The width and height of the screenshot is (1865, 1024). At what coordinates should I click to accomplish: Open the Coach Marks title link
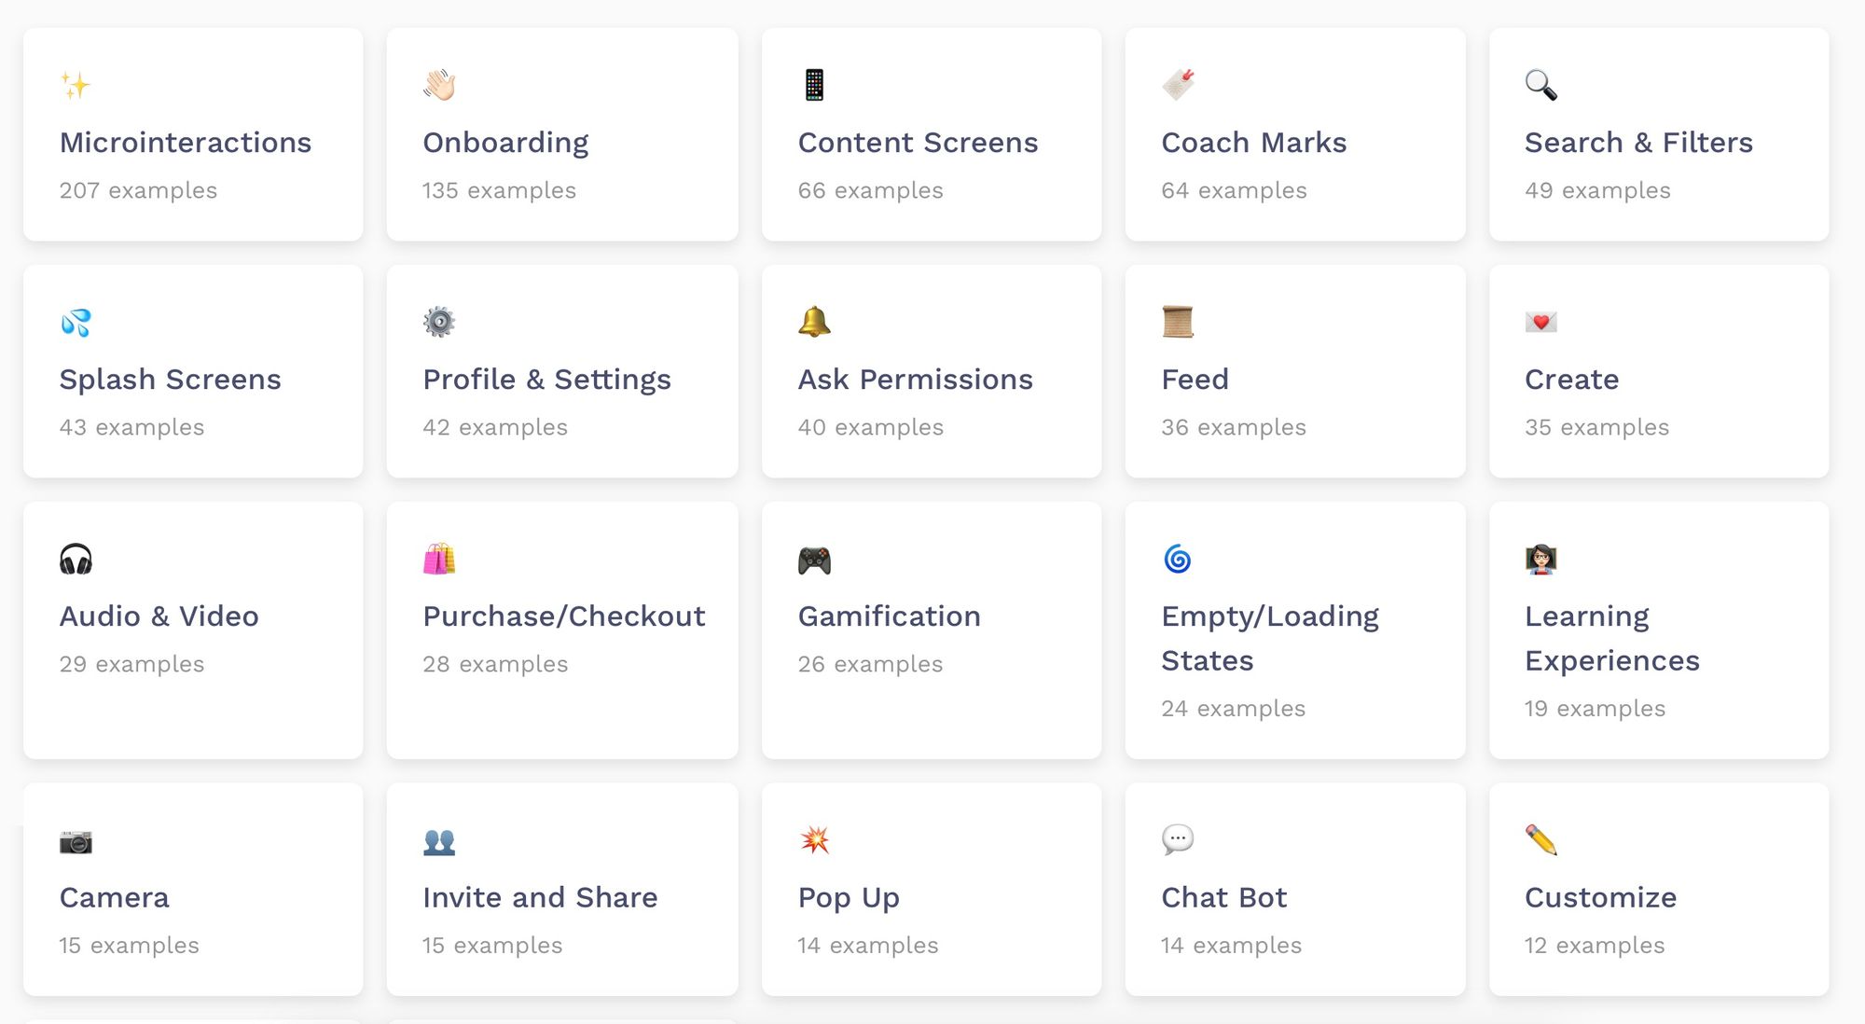coord(1253,143)
